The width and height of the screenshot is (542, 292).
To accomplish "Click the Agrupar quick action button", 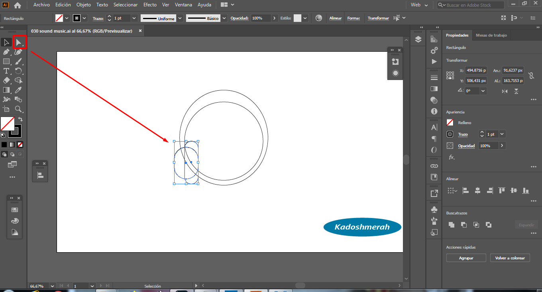I will coord(466,258).
